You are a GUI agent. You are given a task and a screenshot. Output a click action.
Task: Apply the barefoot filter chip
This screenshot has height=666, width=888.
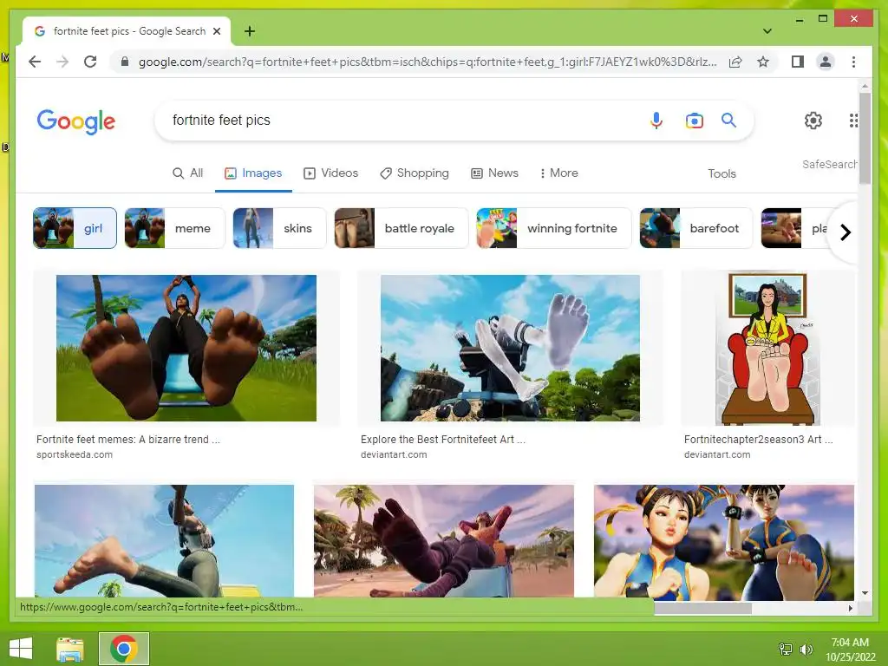click(x=696, y=228)
